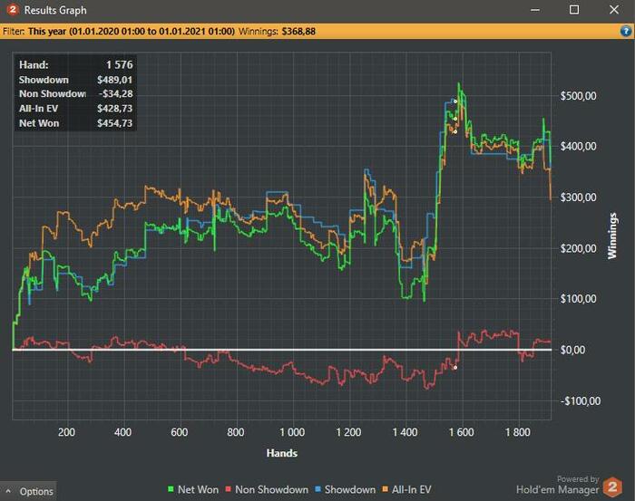This screenshot has height=501, width=635.
Task: Click the All-In EV $428,73 tooltip row
Action: pyautogui.click(x=75, y=109)
